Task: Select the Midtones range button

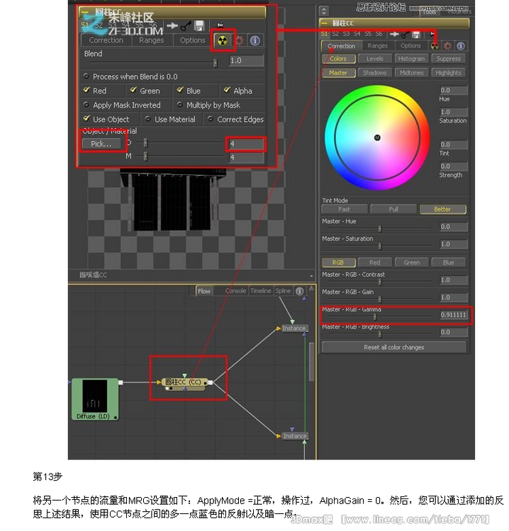Action: pyautogui.click(x=411, y=73)
